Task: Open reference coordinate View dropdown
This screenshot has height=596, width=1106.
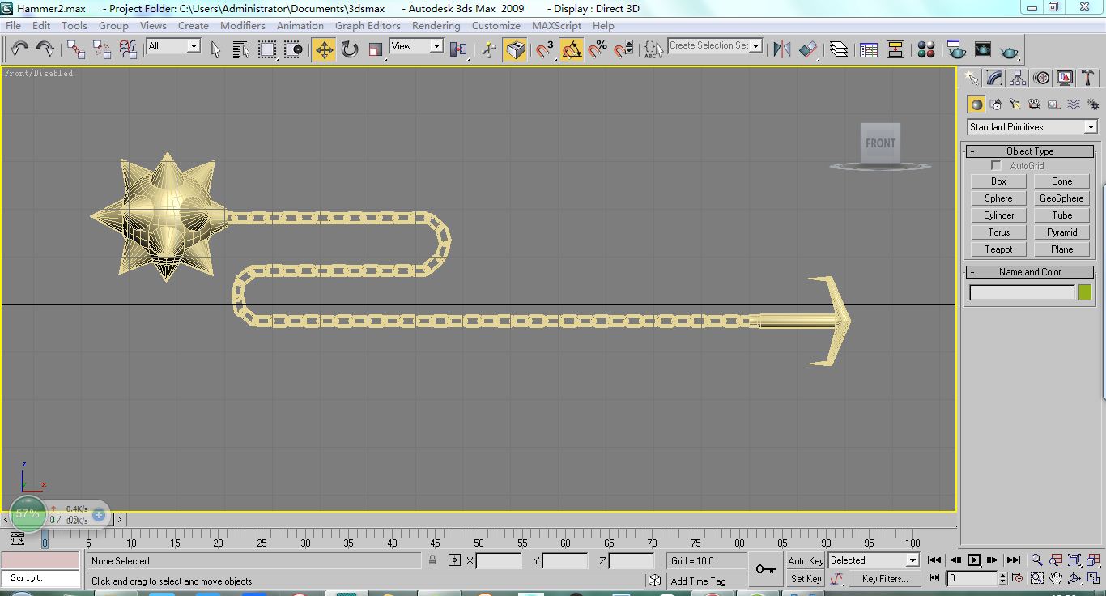Action: (x=436, y=46)
